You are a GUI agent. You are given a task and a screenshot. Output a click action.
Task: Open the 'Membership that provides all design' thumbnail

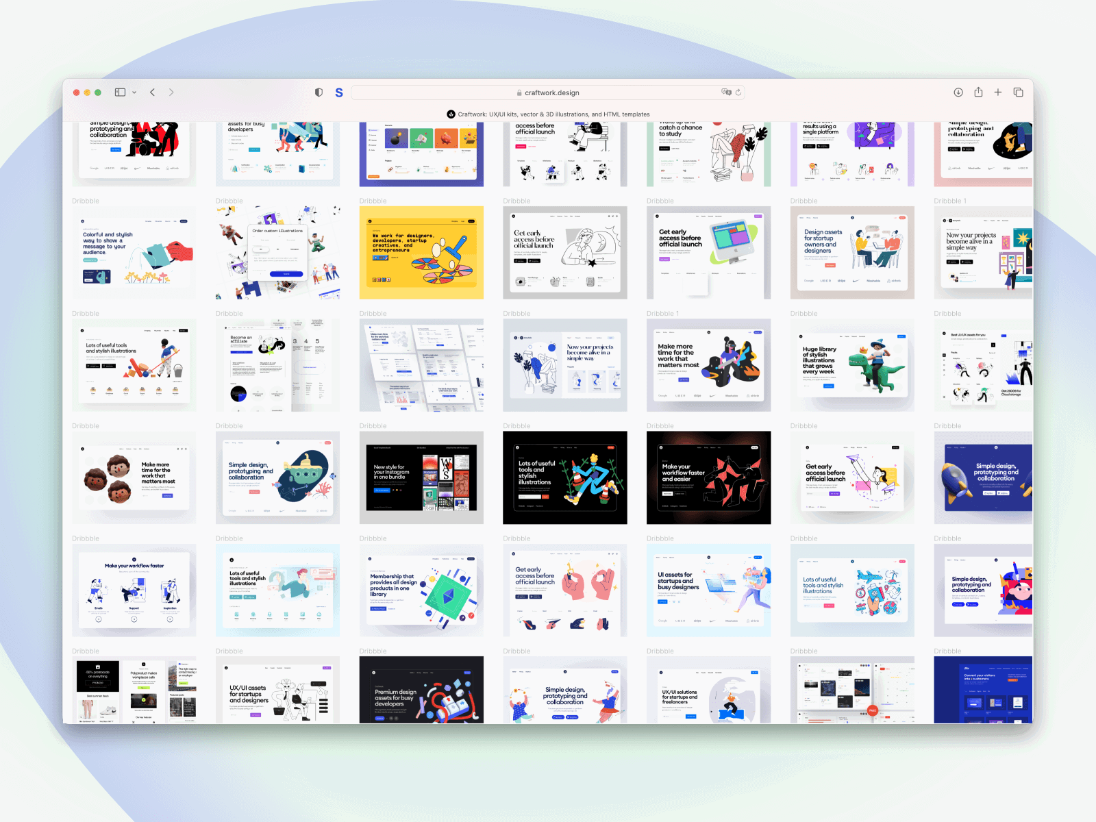[421, 590]
